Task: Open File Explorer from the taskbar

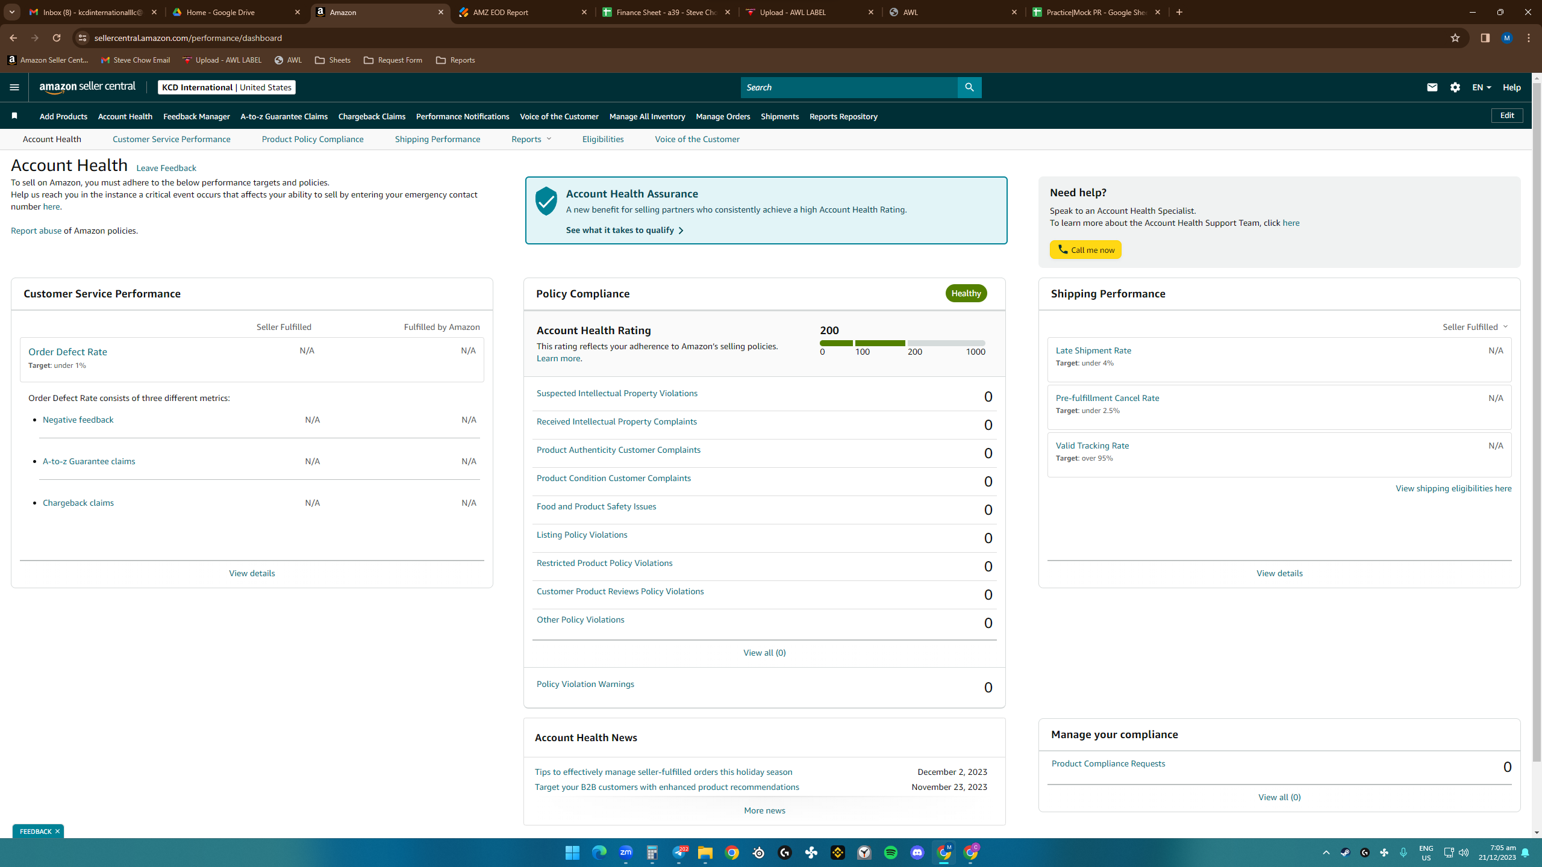Action: [x=705, y=853]
